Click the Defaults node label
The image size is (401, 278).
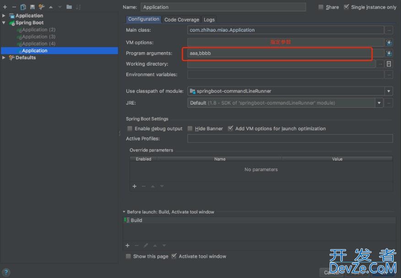(26, 58)
